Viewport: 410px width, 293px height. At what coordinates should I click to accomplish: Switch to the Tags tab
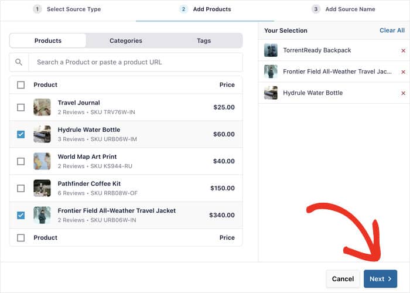tap(204, 40)
